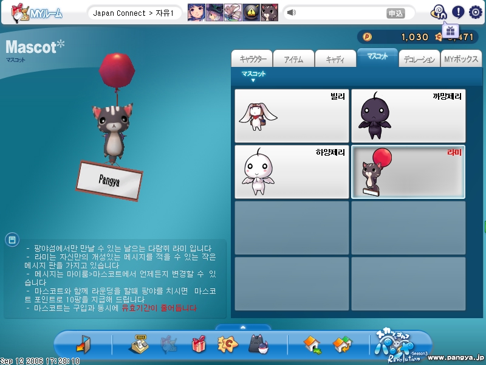This screenshot has width=486, height=365.
Task: Click the speaker icon in the chat bar
Action: [x=292, y=13]
